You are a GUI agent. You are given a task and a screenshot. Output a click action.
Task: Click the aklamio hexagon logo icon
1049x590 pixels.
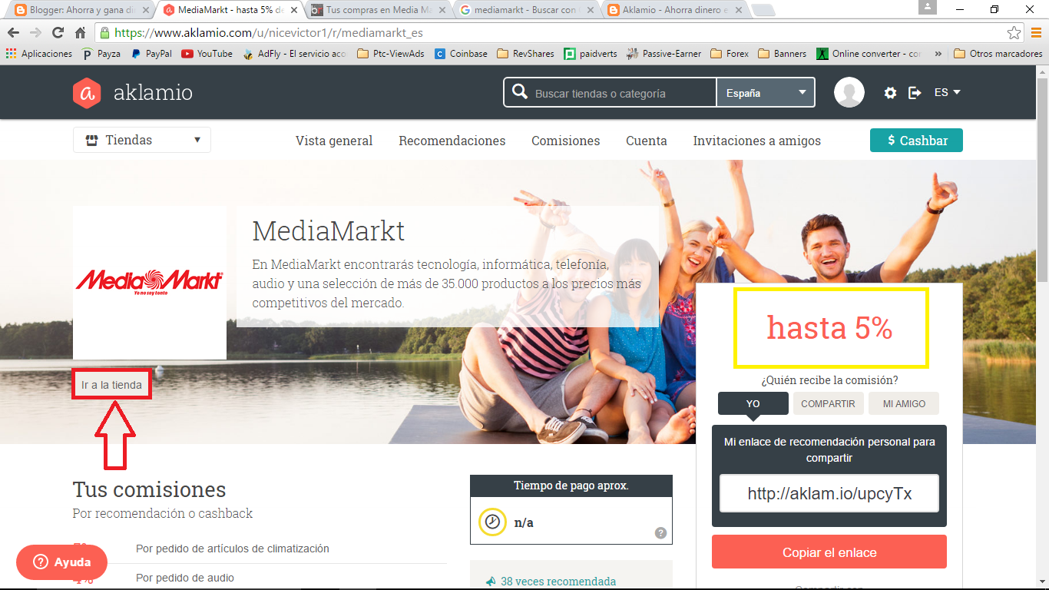point(87,93)
